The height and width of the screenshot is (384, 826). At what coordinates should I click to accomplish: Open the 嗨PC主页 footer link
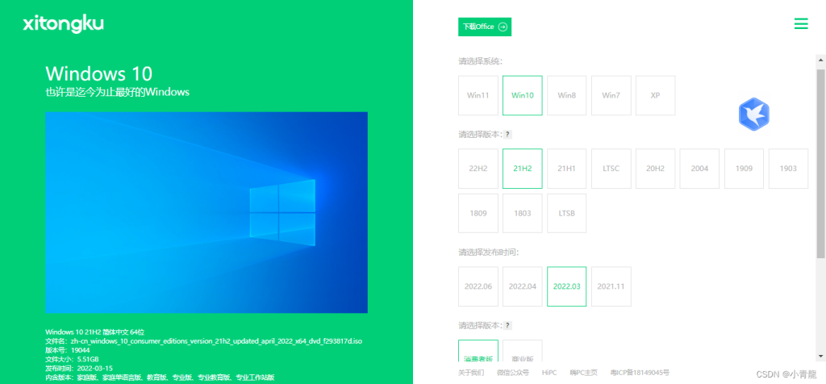(x=584, y=372)
